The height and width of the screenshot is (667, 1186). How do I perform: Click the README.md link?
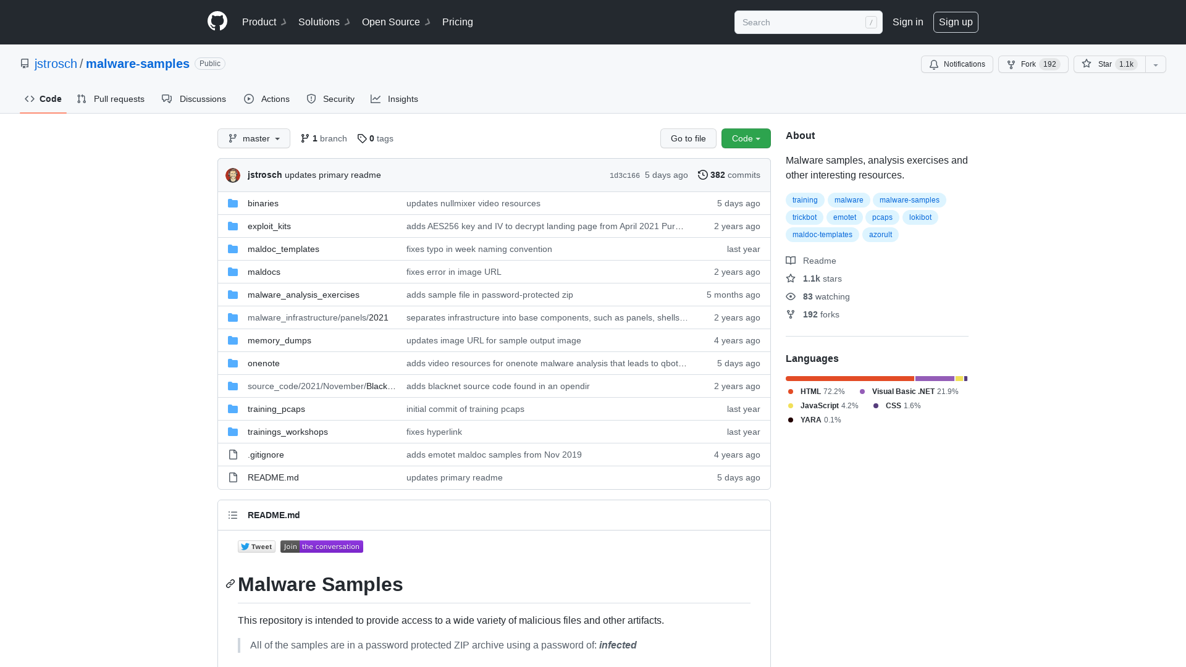click(273, 477)
